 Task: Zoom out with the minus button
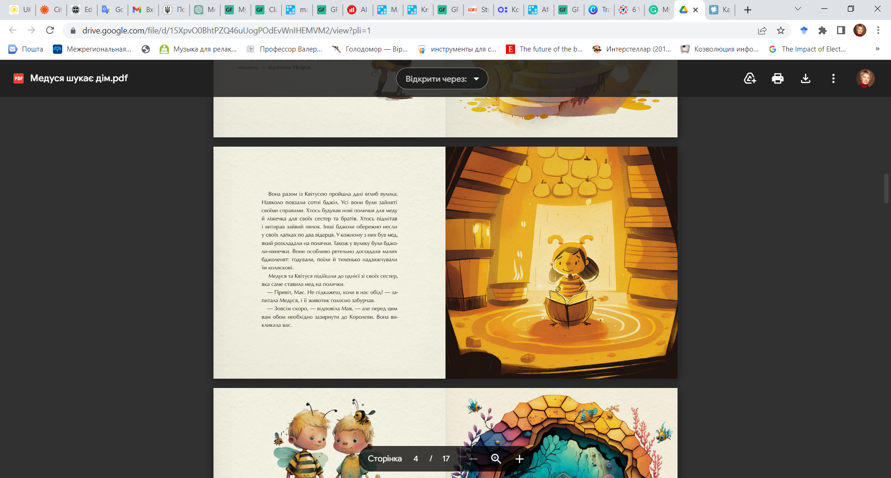coord(473,459)
